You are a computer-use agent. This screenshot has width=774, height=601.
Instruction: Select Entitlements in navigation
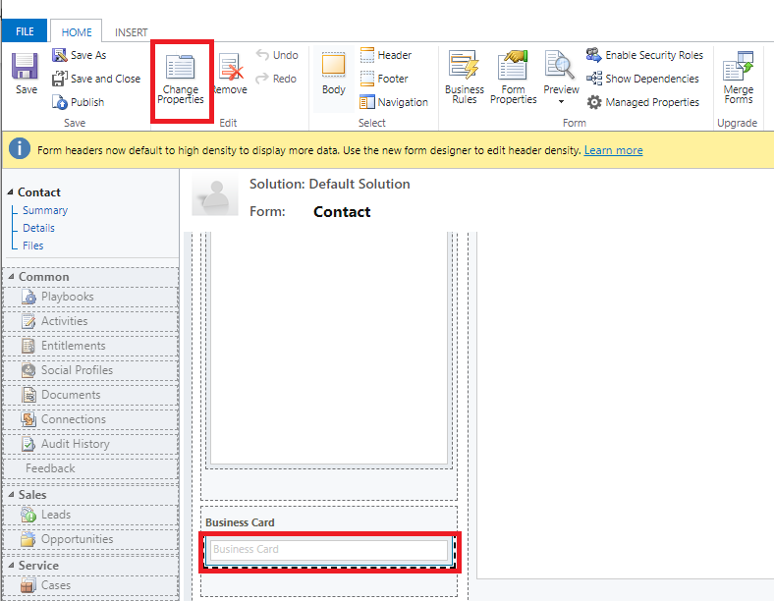click(x=90, y=346)
